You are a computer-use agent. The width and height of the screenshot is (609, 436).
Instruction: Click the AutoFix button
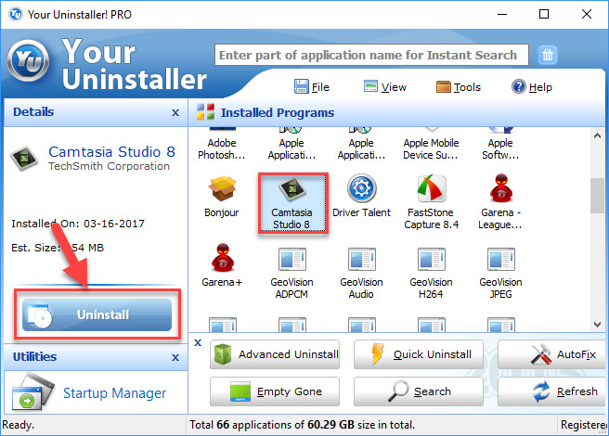click(x=551, y=354)
